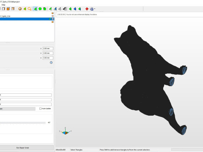The width and height of the screenshot is (203, 152).
Task: Click arrow beside the middle 0.00 mm field
Action: click(41, 53)
